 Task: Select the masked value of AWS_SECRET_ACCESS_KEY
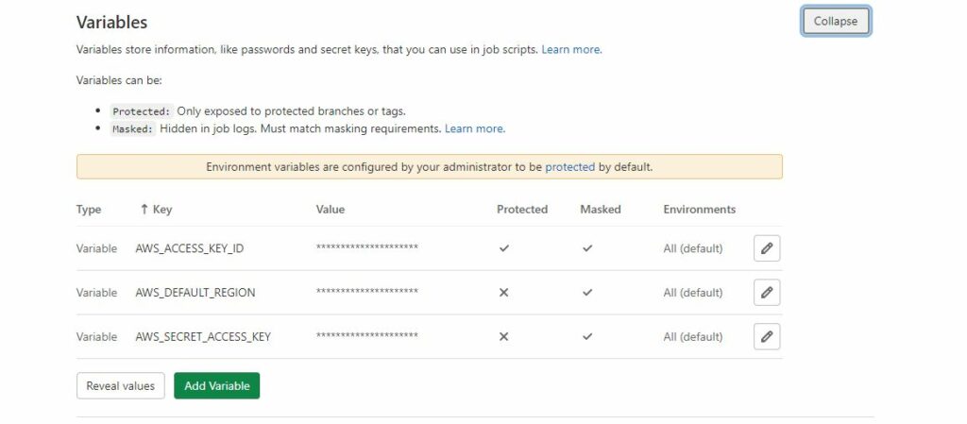[x=367, y=336]
